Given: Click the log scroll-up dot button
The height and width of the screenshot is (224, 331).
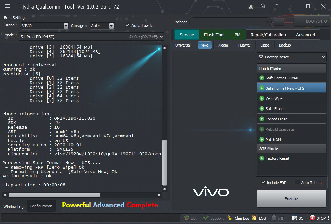Looking at the screenshot, I should point(165,48).
